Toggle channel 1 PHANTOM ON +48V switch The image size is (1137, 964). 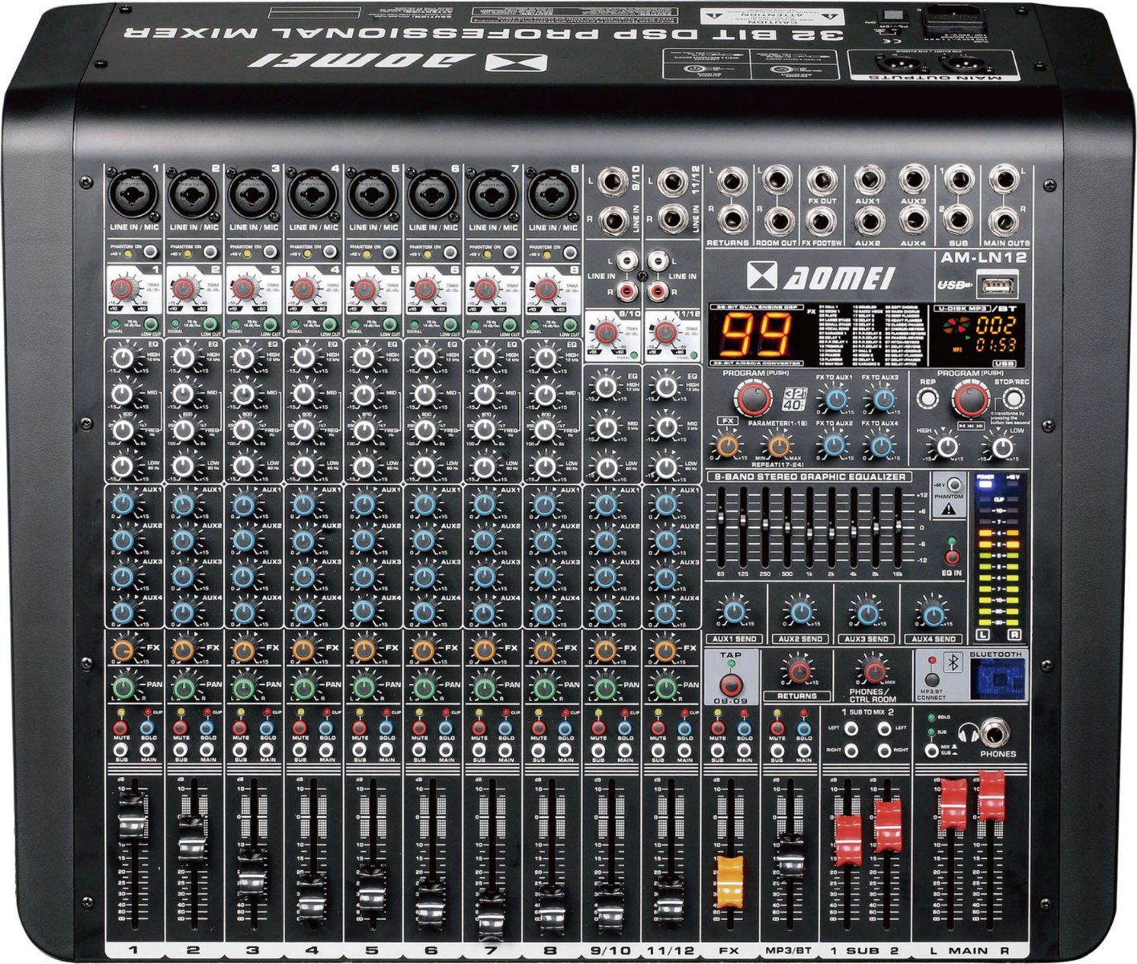[x=149, y=252]
